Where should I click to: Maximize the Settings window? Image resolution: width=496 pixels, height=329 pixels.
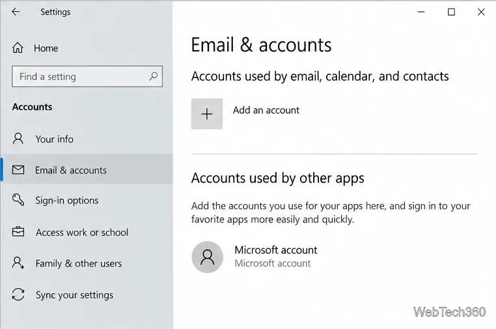pyautogui.click(x=451, y=12)
